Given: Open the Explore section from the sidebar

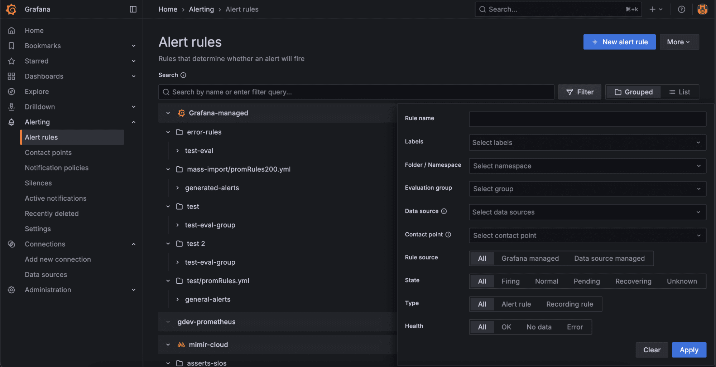Looking at the screenshot, I should tap(37, 92).
